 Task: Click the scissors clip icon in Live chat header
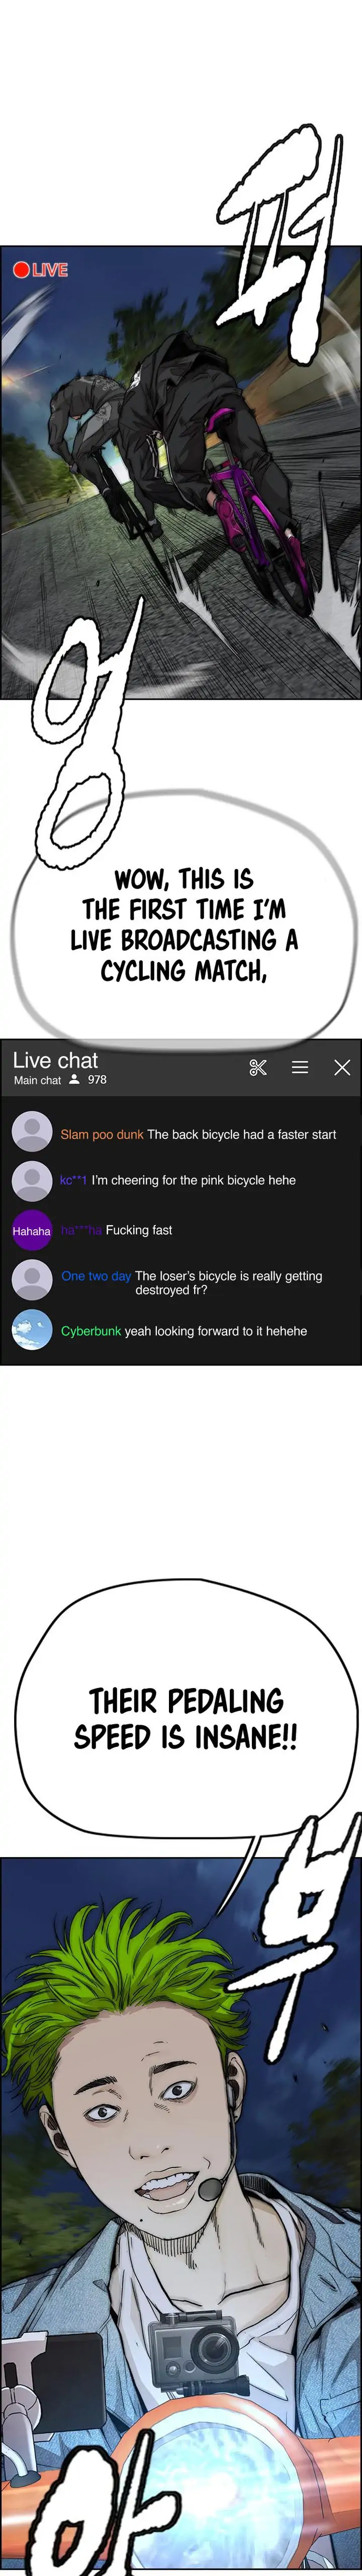pyautogui.click(x=258, y=1067)
